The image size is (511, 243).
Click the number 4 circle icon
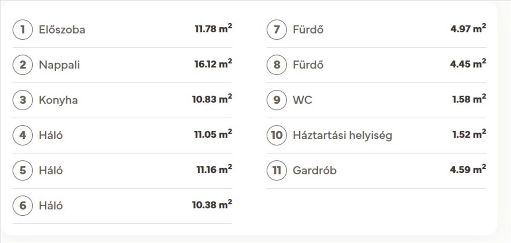tap(23, 135)
